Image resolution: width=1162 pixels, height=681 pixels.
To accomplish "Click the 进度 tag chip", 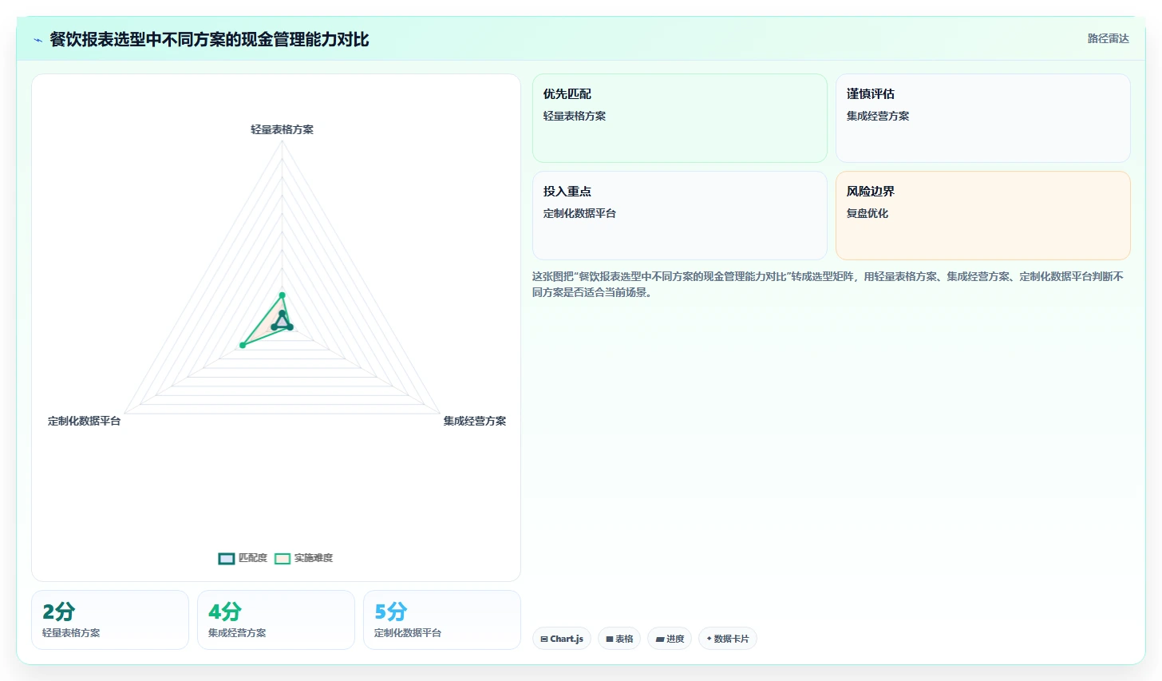I will coord(670,639).
